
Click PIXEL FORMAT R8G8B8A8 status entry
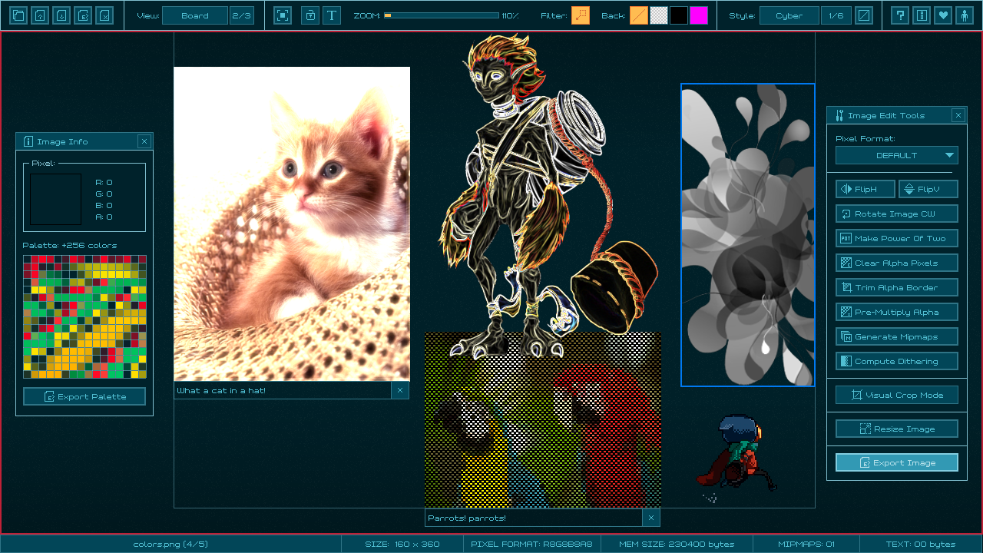531,544
